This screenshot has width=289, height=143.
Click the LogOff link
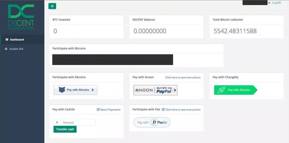click(x=276, y=3)
